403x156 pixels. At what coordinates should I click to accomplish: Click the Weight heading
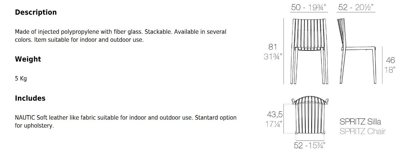click(28, 59)
